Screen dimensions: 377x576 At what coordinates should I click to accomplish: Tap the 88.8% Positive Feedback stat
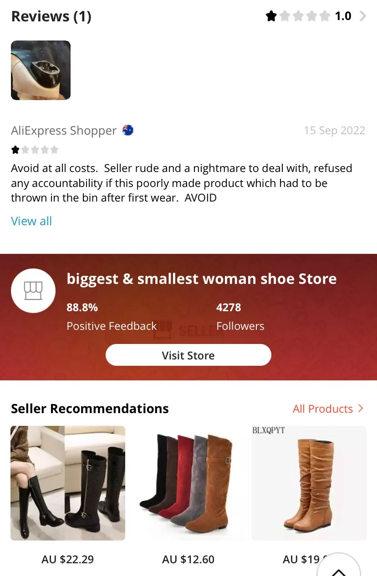tap(112, 317)
